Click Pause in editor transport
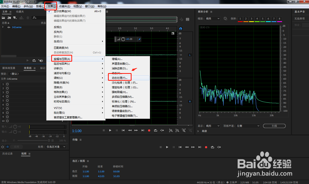 pyautogui.click(x=117, y=130)
